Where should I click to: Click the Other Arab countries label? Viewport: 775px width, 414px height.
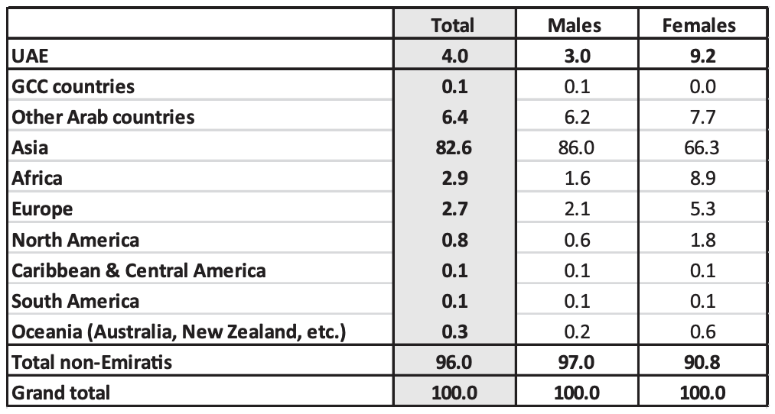[x=103, y=117]
